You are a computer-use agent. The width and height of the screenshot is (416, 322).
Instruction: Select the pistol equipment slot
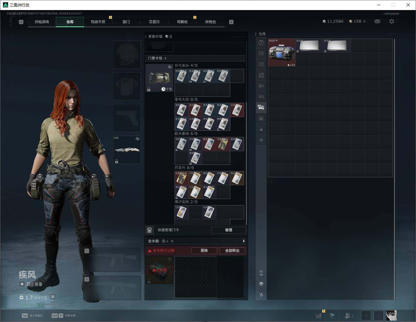pyautogui.click(x=127, y=118)
